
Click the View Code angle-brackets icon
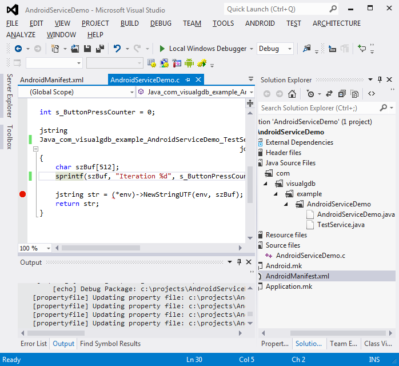[372, 94]
